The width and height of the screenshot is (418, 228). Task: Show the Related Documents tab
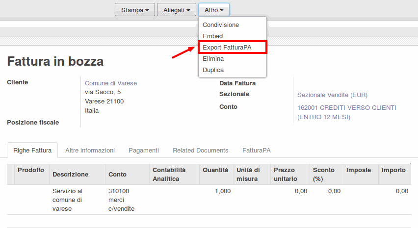click(200, 151)
